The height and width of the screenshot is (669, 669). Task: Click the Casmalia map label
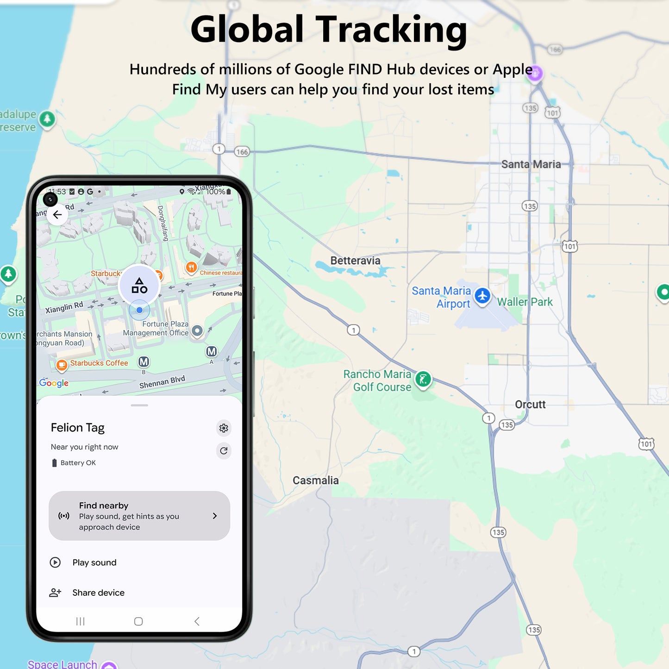316,481
